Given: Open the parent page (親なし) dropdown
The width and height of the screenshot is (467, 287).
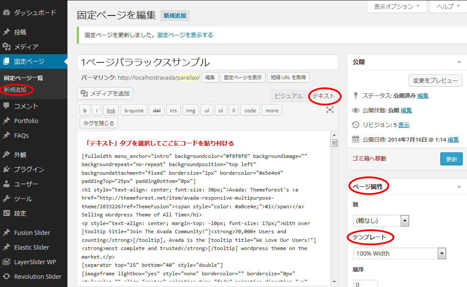Looking at the screenshot, I should click(x=381, y=221).
